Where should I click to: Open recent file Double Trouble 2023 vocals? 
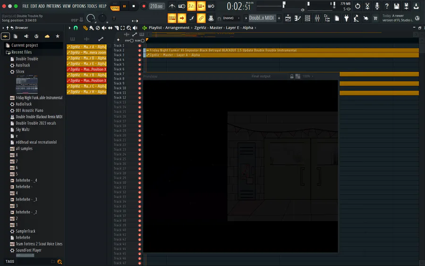tap(36, 123)
